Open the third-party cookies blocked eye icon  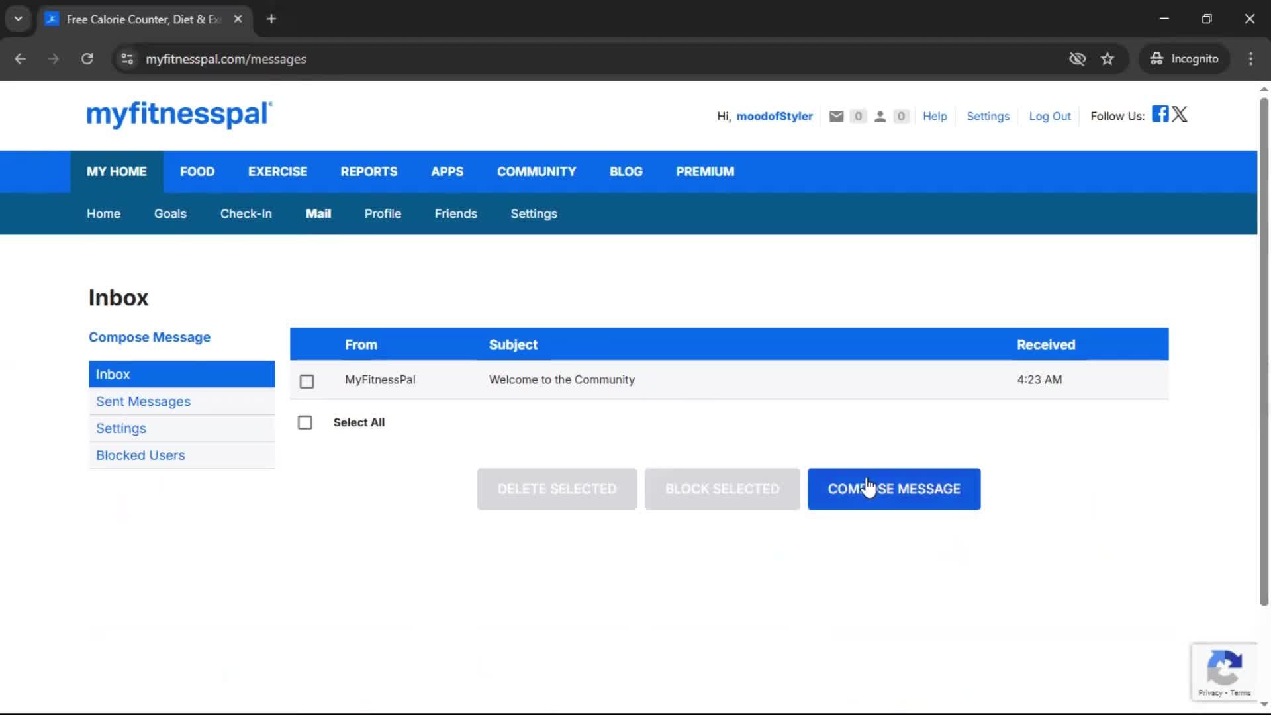[1077, 59]
